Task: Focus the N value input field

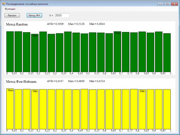Action: [62, 15]
